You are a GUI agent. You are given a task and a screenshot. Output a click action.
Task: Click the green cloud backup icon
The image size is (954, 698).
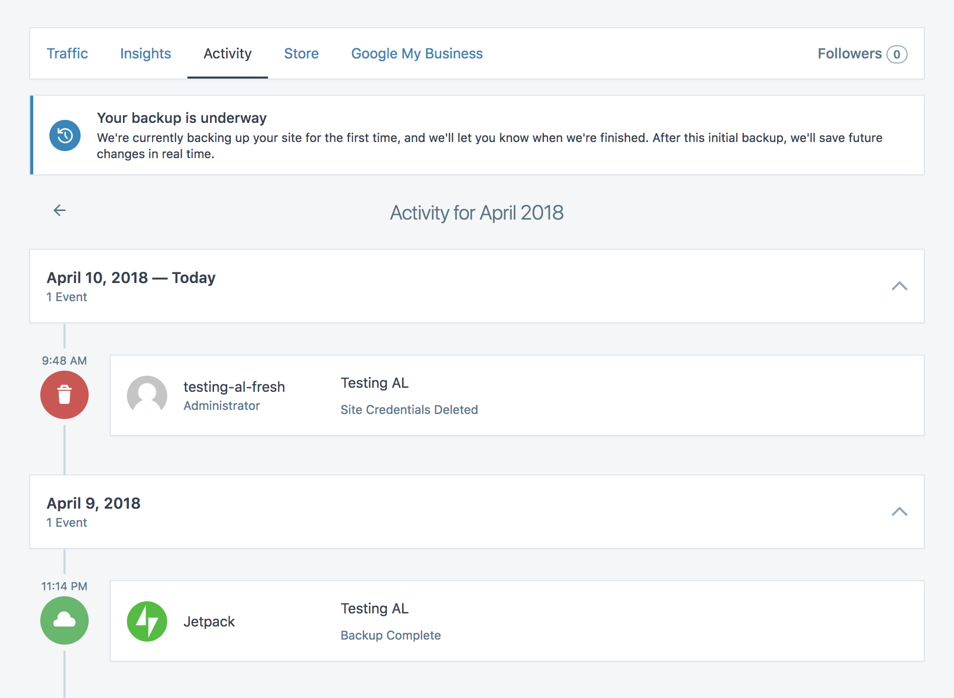click(x=64, y=620)
